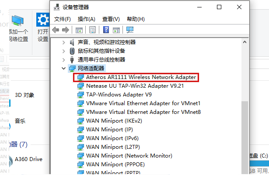269x175 pixels.
Task: Select Netease UU TAP-Win32 Adapter V9.21
Action: (135, 86)
